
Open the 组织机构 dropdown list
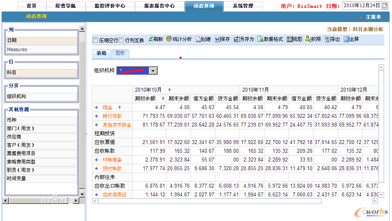click(153, 71)
